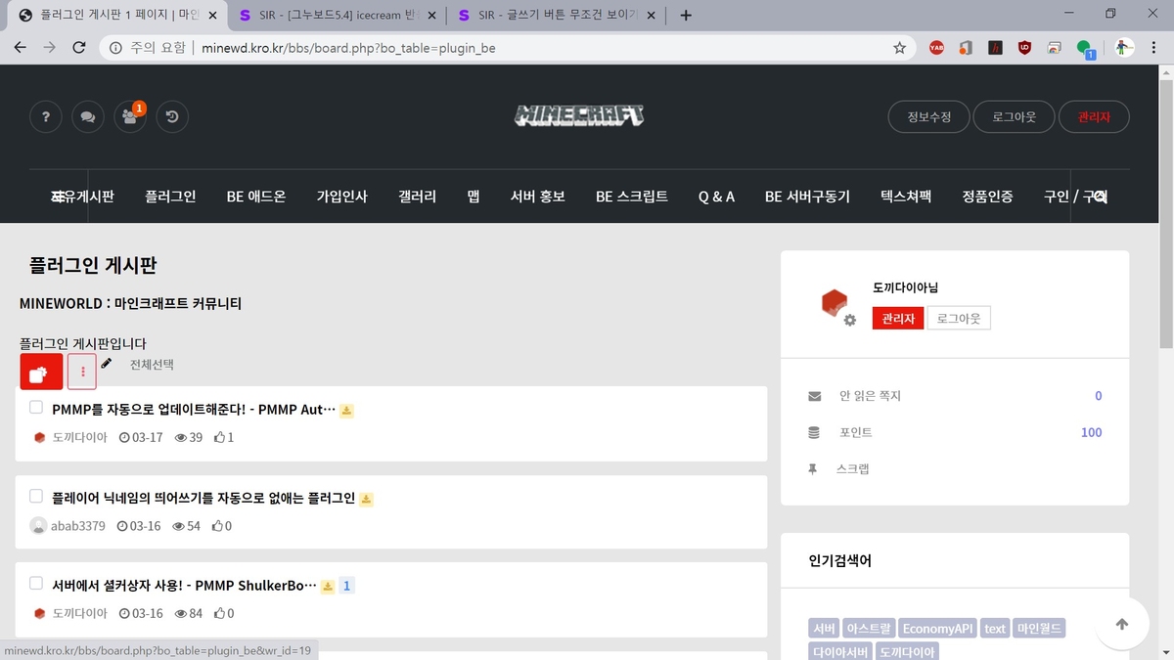The width and height of the screenshot is (1174, 660).
Task: Open post 플레이어 닉네임의 띄어쓰기 플러그인
Action: (x=203, y=498)
